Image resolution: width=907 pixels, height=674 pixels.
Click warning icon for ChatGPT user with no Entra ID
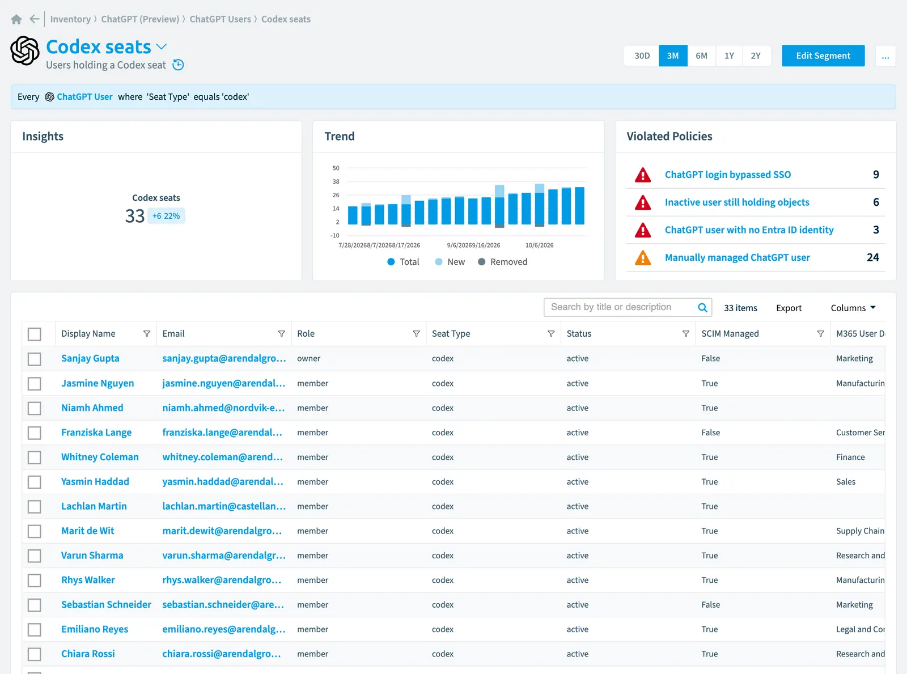(643, 230)
